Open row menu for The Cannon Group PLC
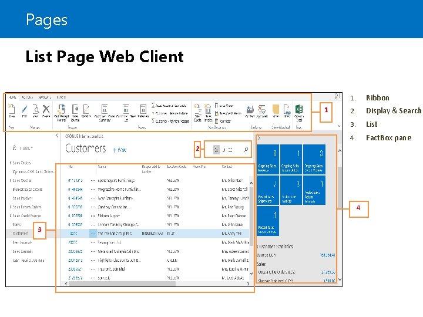Viewport: 423px width, 317px height. [x=93, y=234]
